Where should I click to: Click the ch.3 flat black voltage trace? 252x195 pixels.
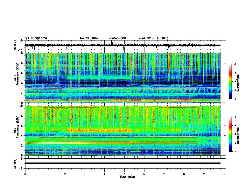pos(123,163)
